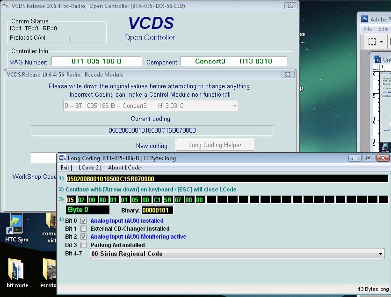Click the Untitled document tab icon in Photoshop
This screenshot has width=391, height=297.
click(377, 59)
